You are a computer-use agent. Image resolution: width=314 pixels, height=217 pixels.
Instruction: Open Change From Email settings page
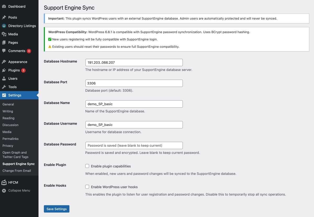(x=17, y=171)
